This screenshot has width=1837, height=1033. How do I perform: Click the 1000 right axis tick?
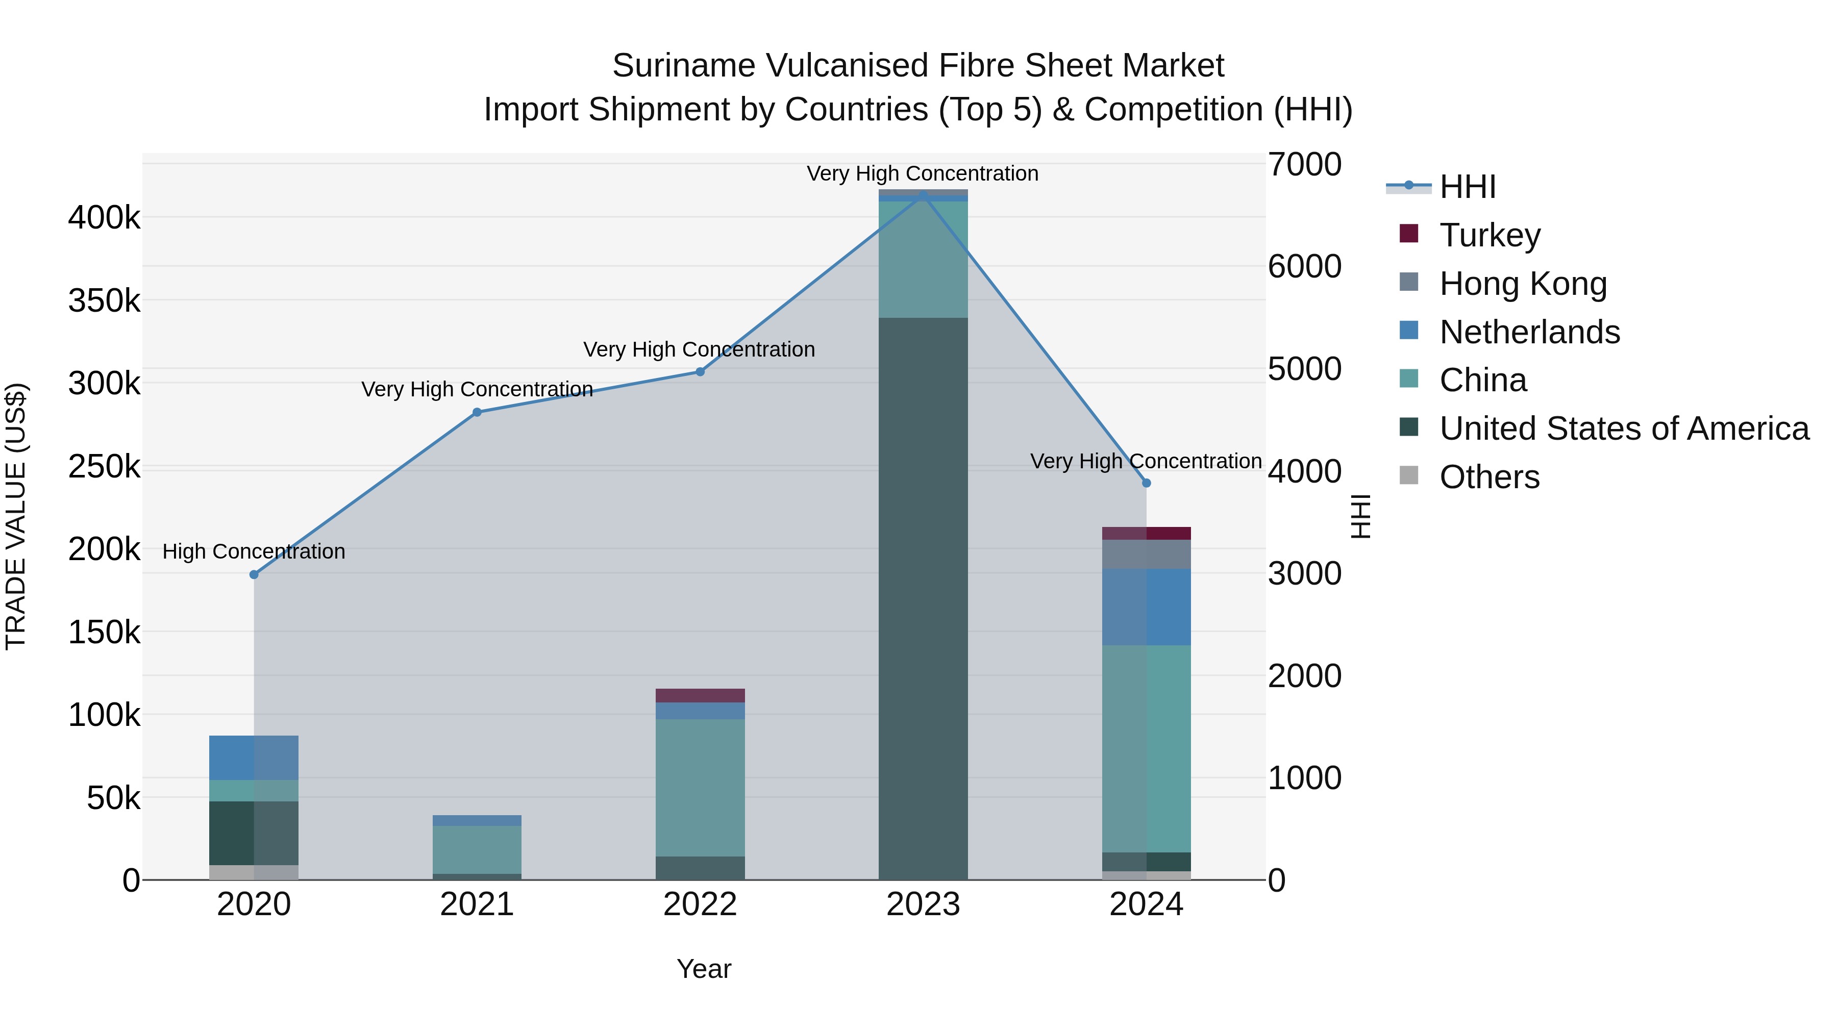(x=1305, y=778)
